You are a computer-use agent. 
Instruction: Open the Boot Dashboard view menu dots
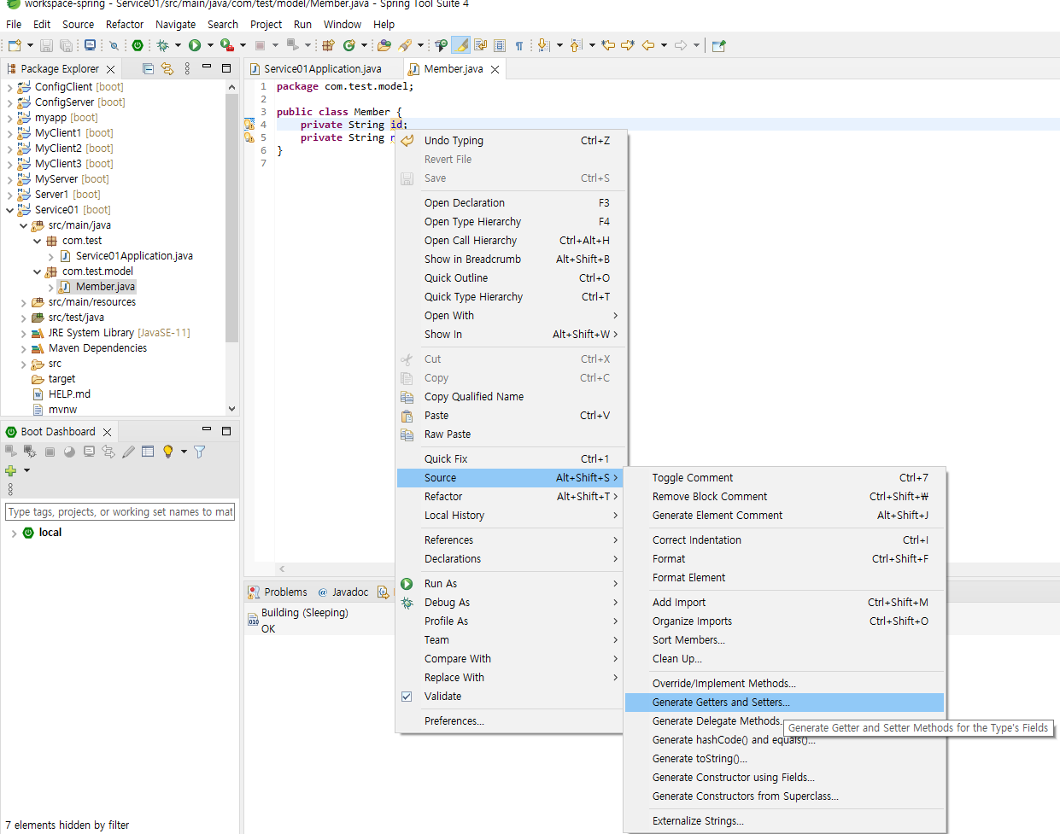10,489
